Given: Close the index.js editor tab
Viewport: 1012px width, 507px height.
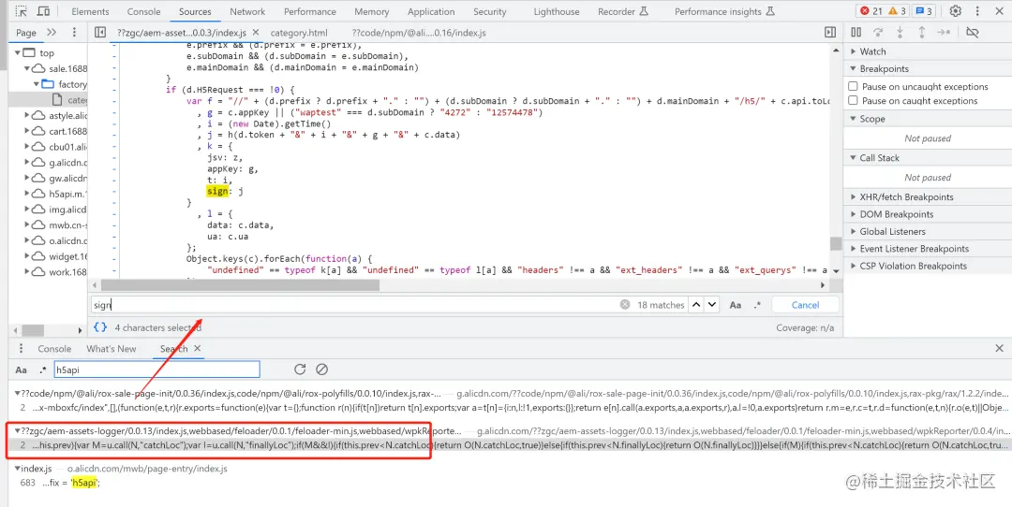Looking at the screenshot, I should point(256,32).
